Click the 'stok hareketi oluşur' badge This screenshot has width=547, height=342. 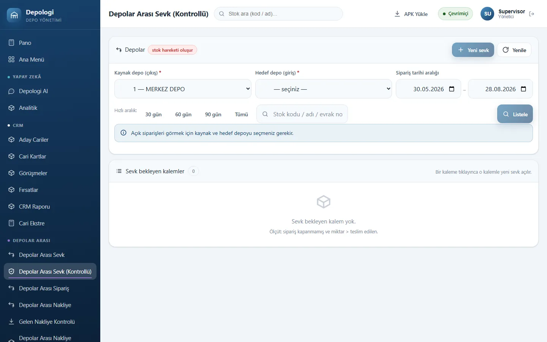pos(172,50)
